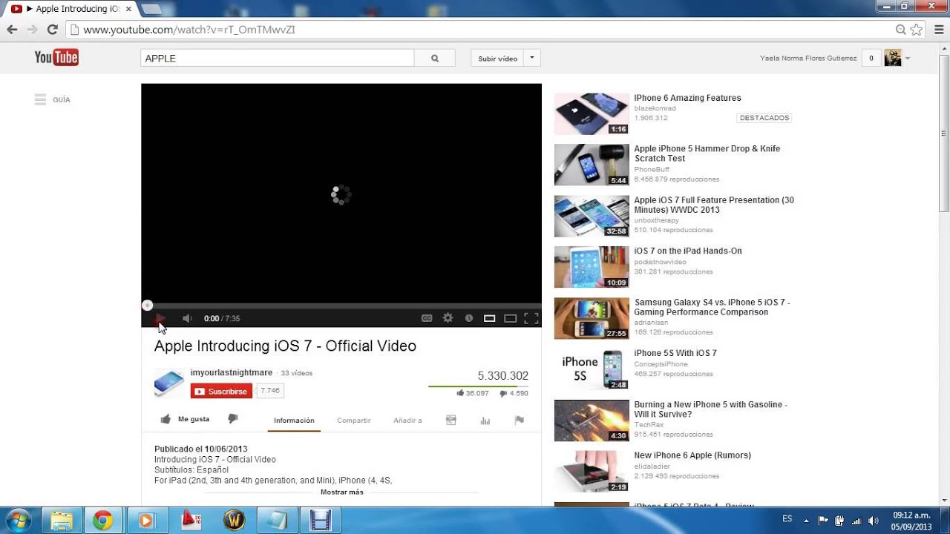Open the network signal icon in system tray
Screen dimensions: 950x534
[856, 521]
